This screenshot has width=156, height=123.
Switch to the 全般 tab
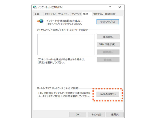(37, 14)
